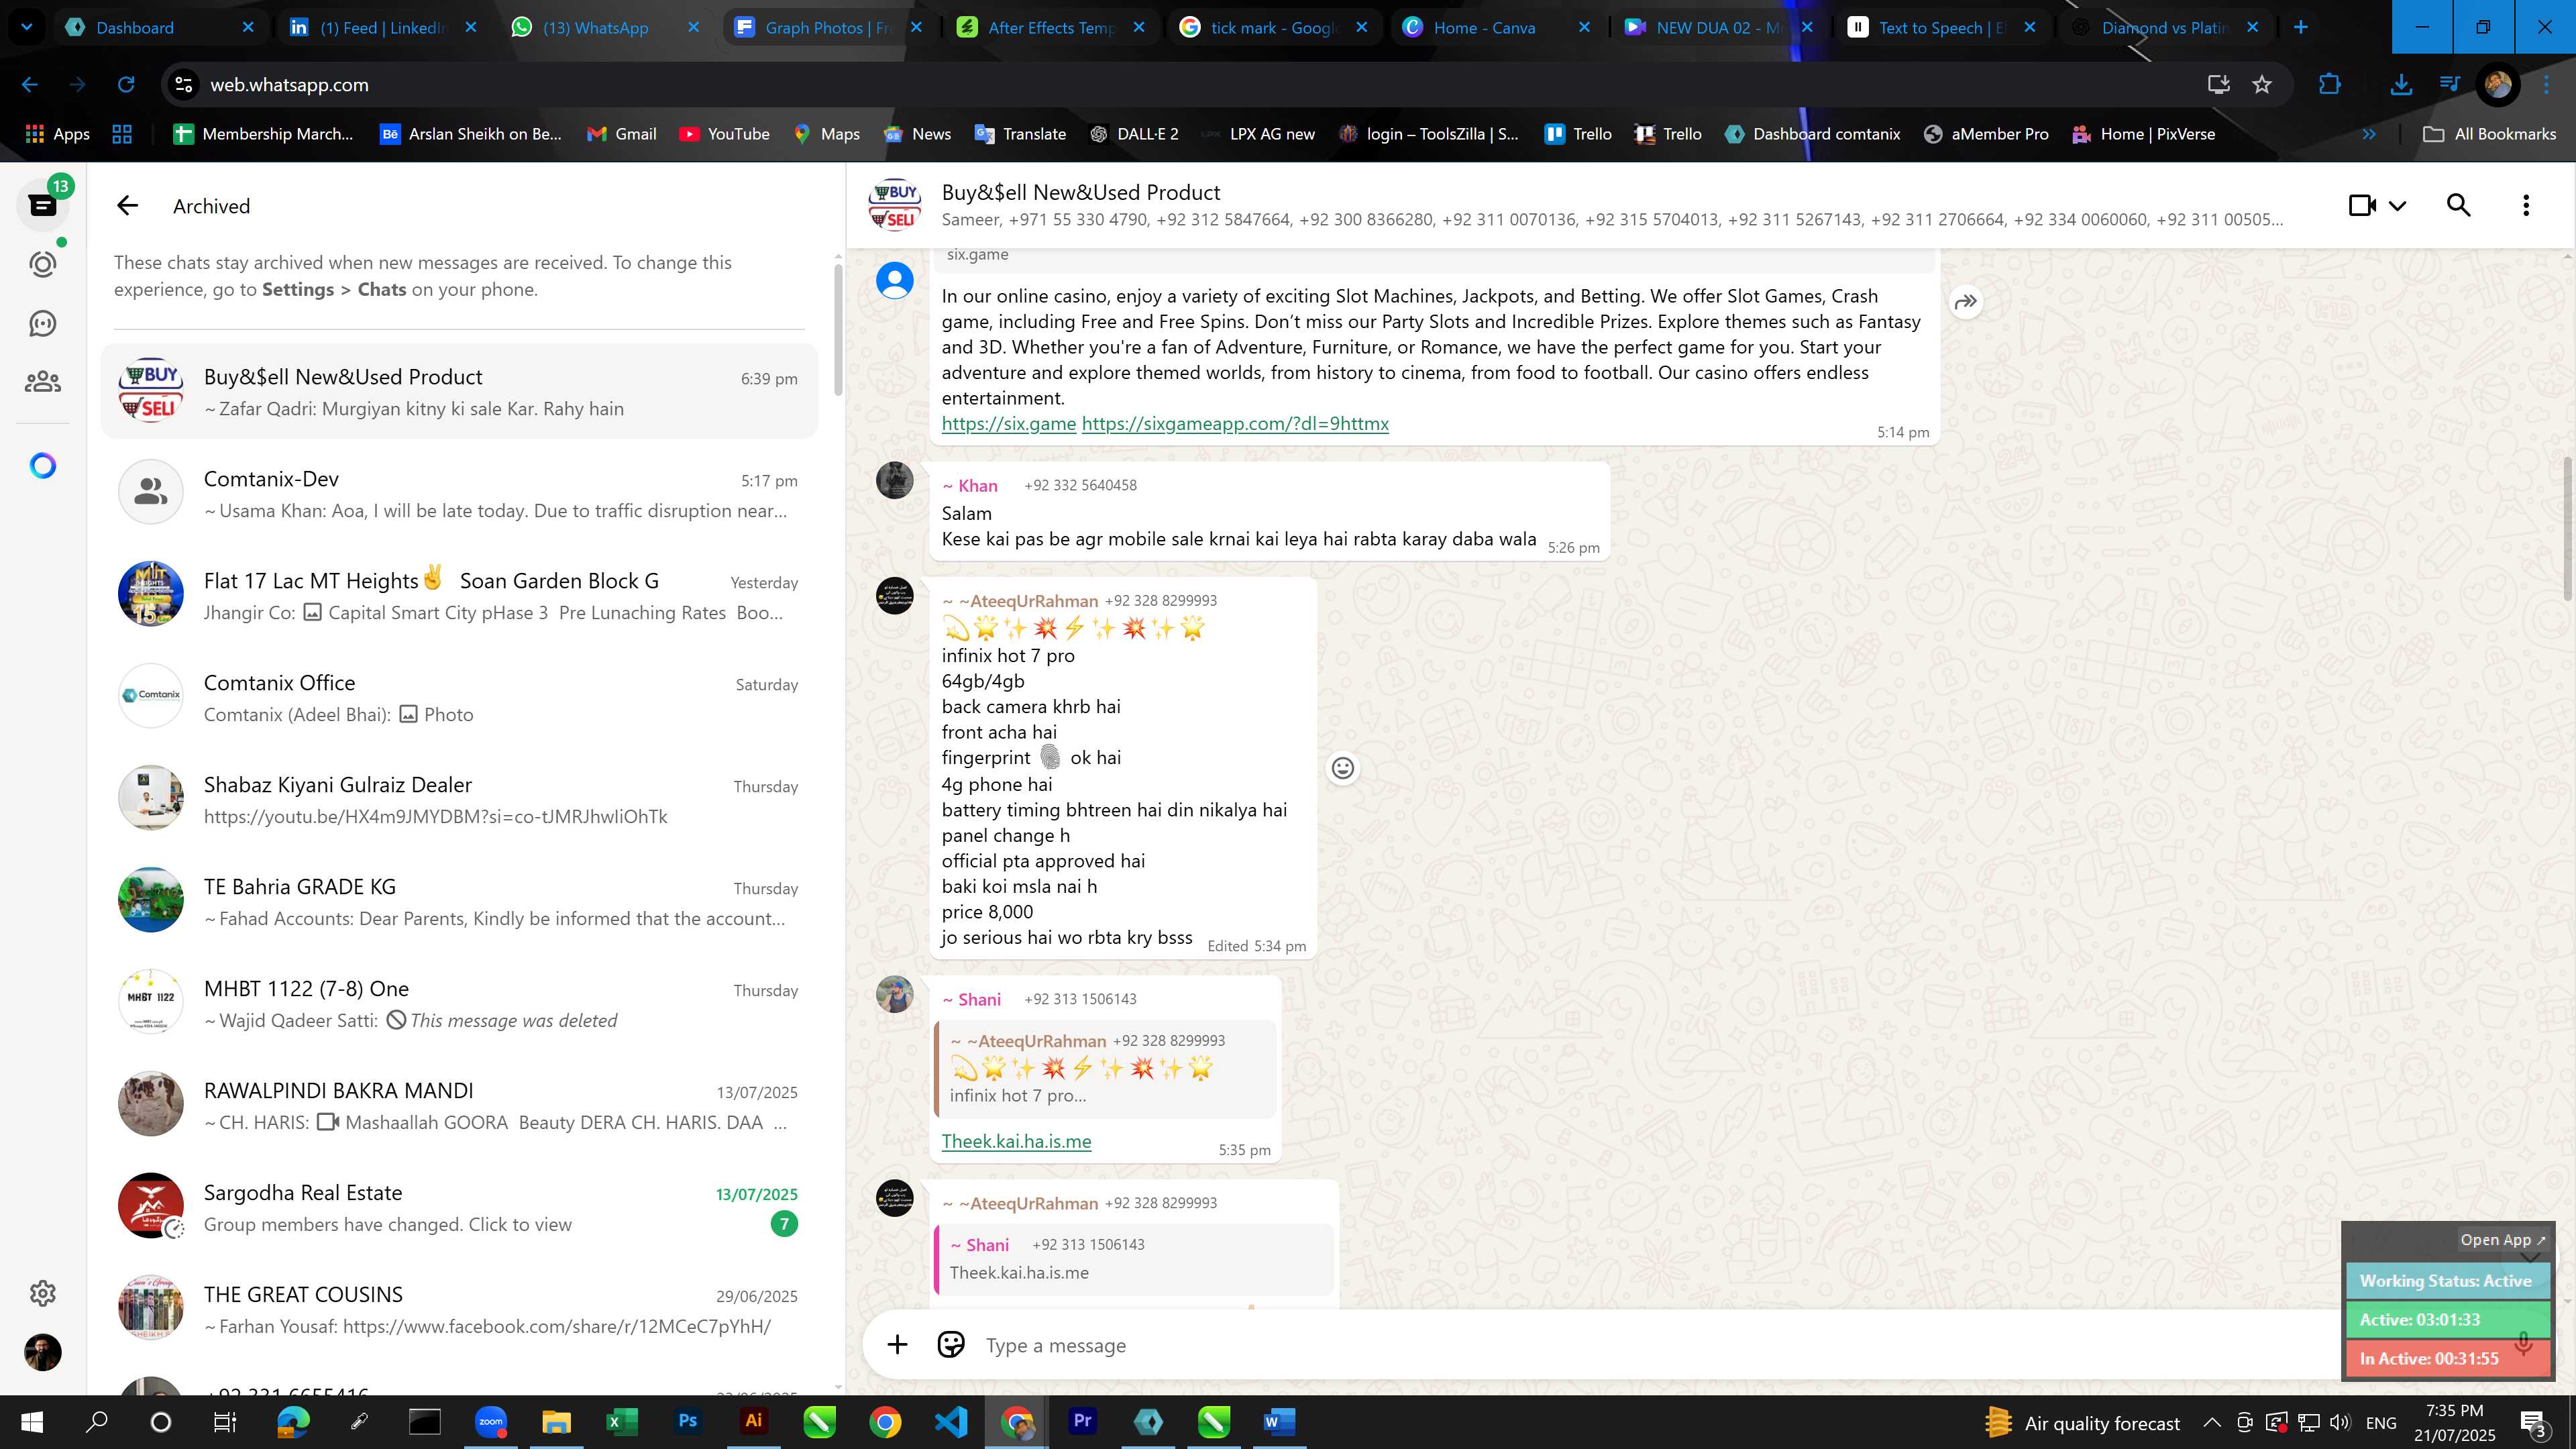Open Shabaz Kiyani Gulraiz Dealer chat
This screenshot has height=1449, width=2576.
[459, 799]
